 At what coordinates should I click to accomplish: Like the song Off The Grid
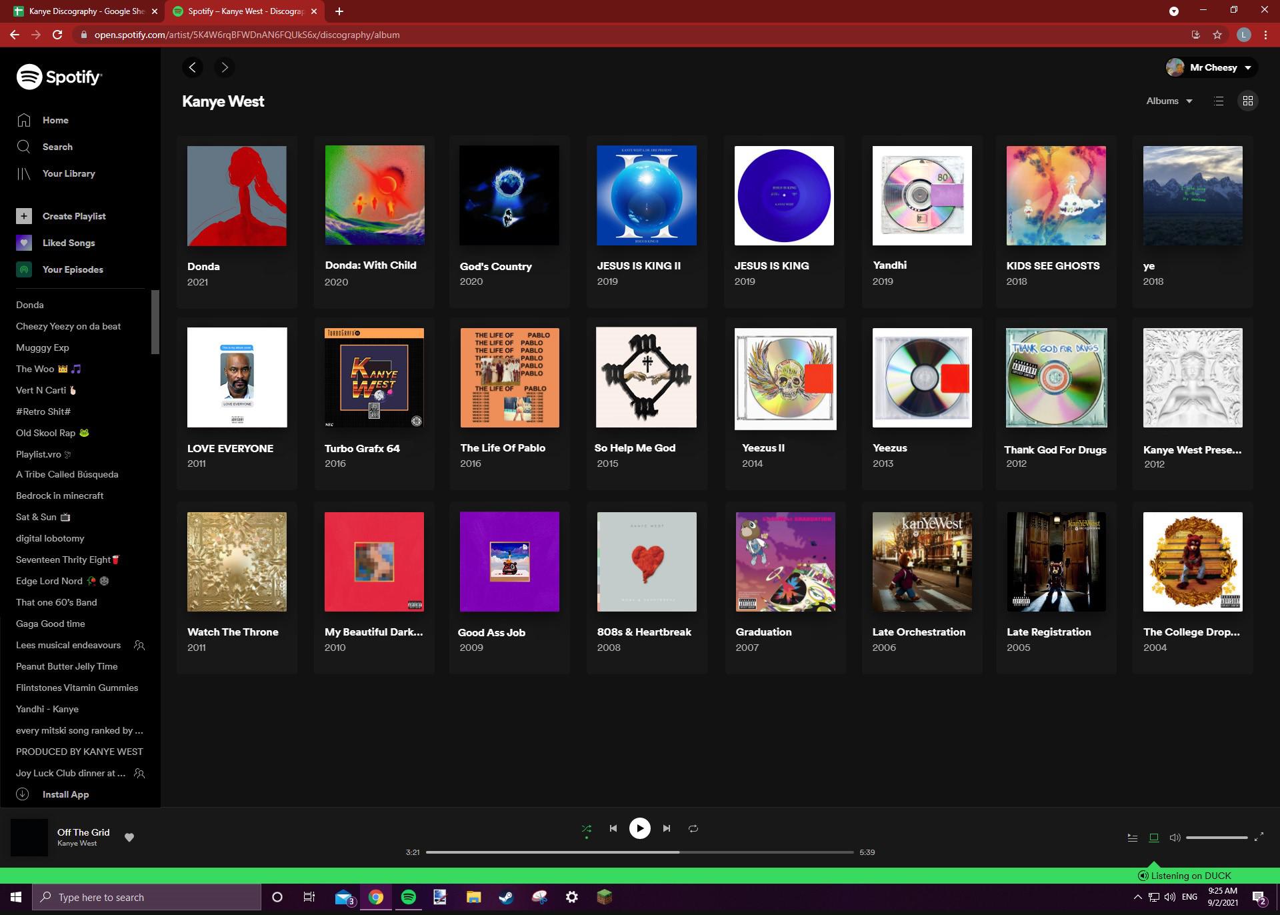[x=130, y=837]
